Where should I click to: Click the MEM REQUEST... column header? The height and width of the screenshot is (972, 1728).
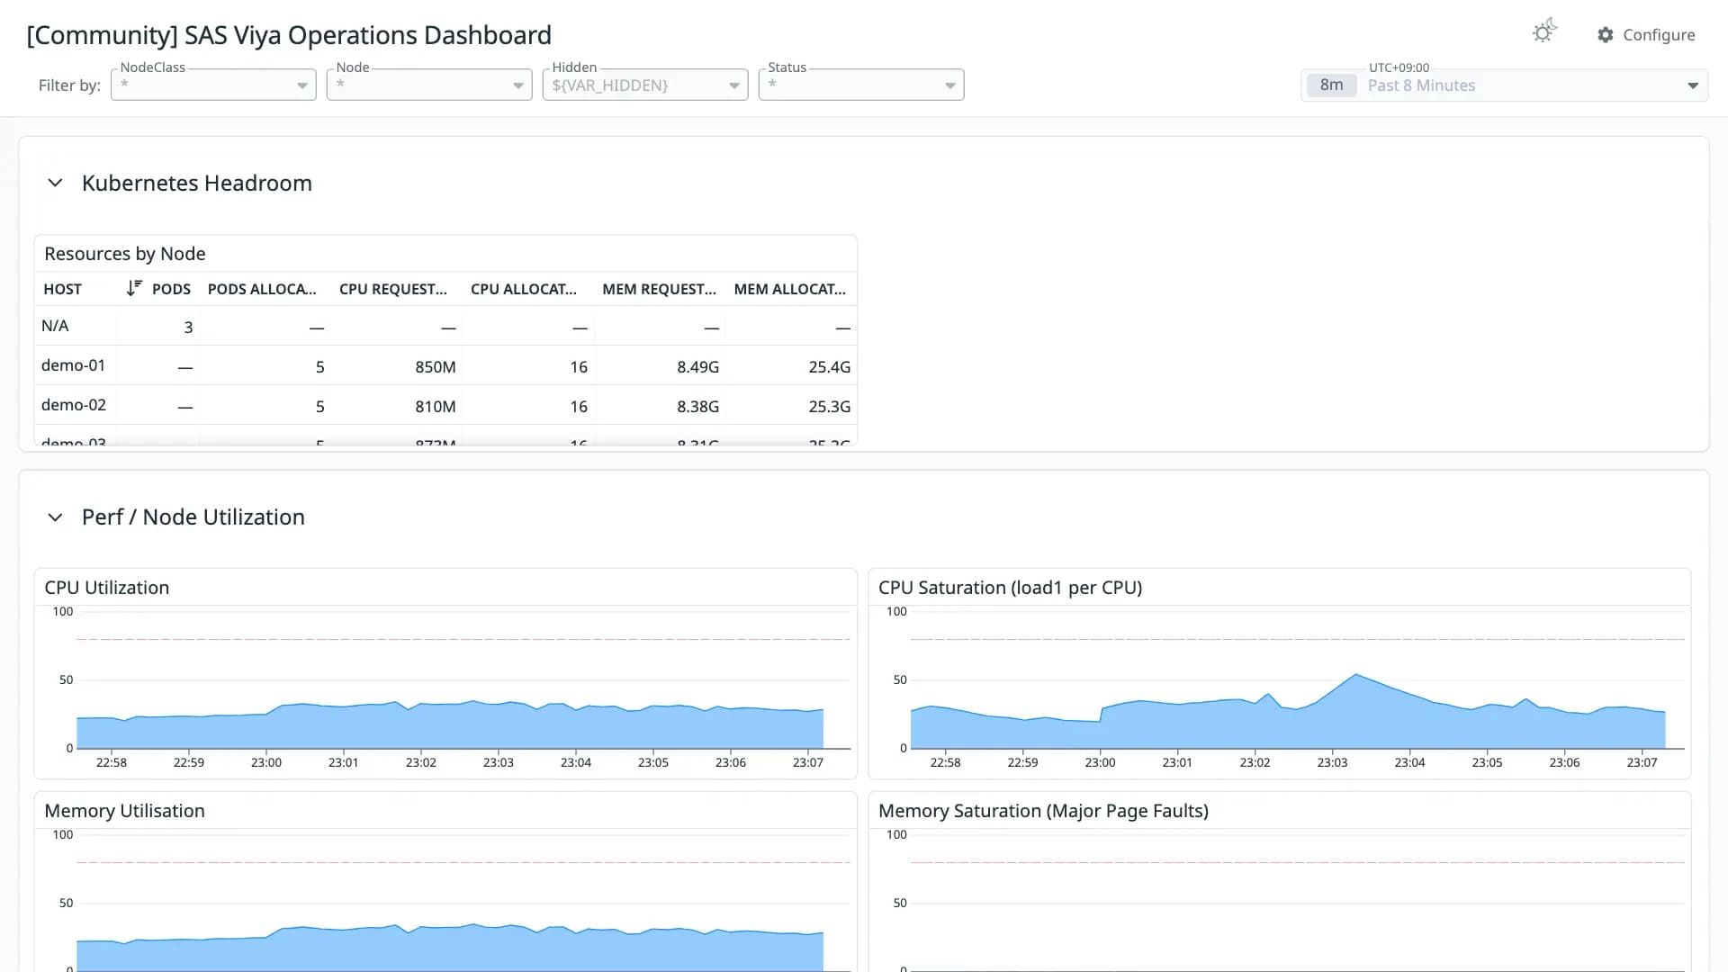tap(659, 289)
